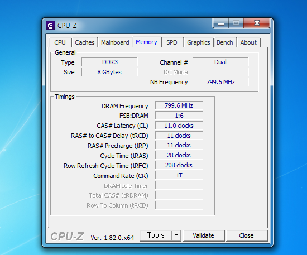Click the Dual channel value
The height and width of the screenshot is (255, 307).
click(220, 62)
